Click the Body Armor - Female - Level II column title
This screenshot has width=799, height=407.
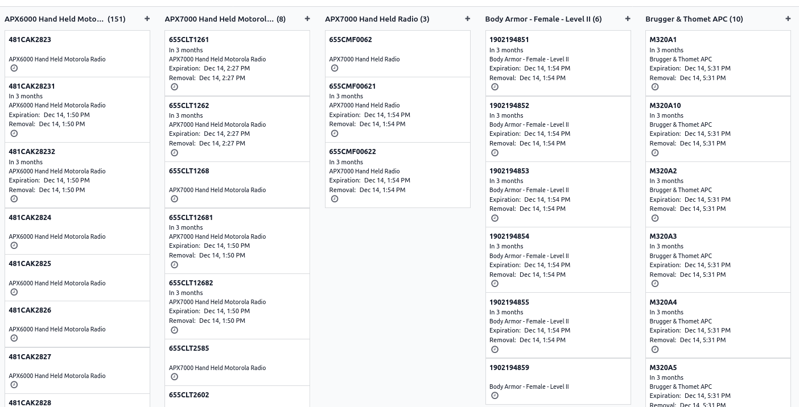(543, 19)
